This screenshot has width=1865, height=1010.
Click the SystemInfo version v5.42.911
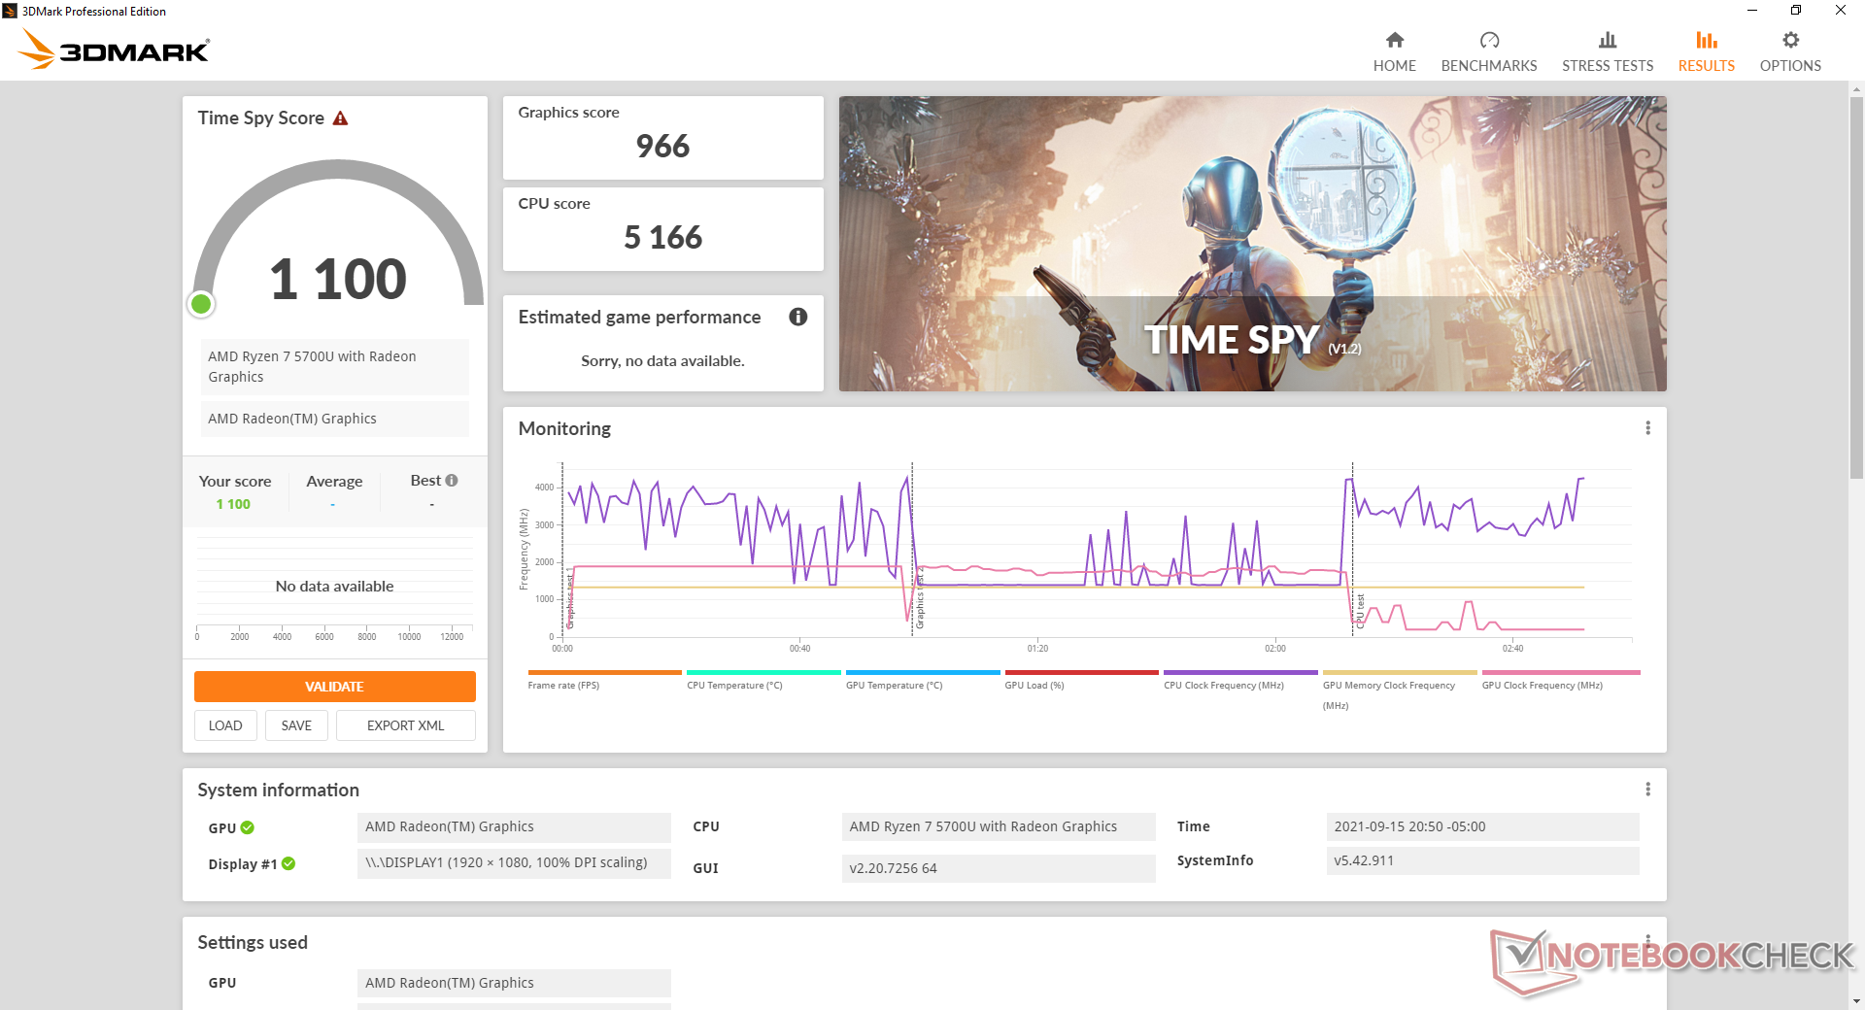click(x=1482, y=860)
